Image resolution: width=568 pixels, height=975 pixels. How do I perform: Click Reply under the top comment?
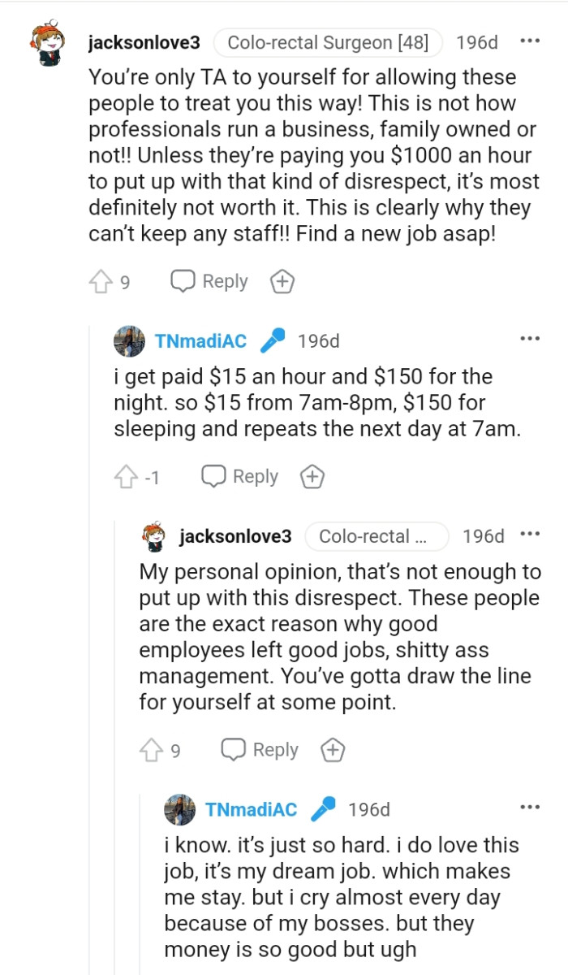(x=223, y=281)
